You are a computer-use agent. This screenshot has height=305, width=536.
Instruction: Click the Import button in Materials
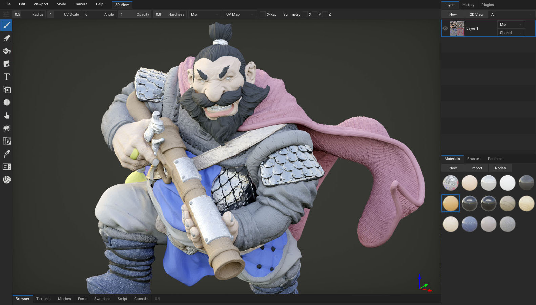point(476,168)
